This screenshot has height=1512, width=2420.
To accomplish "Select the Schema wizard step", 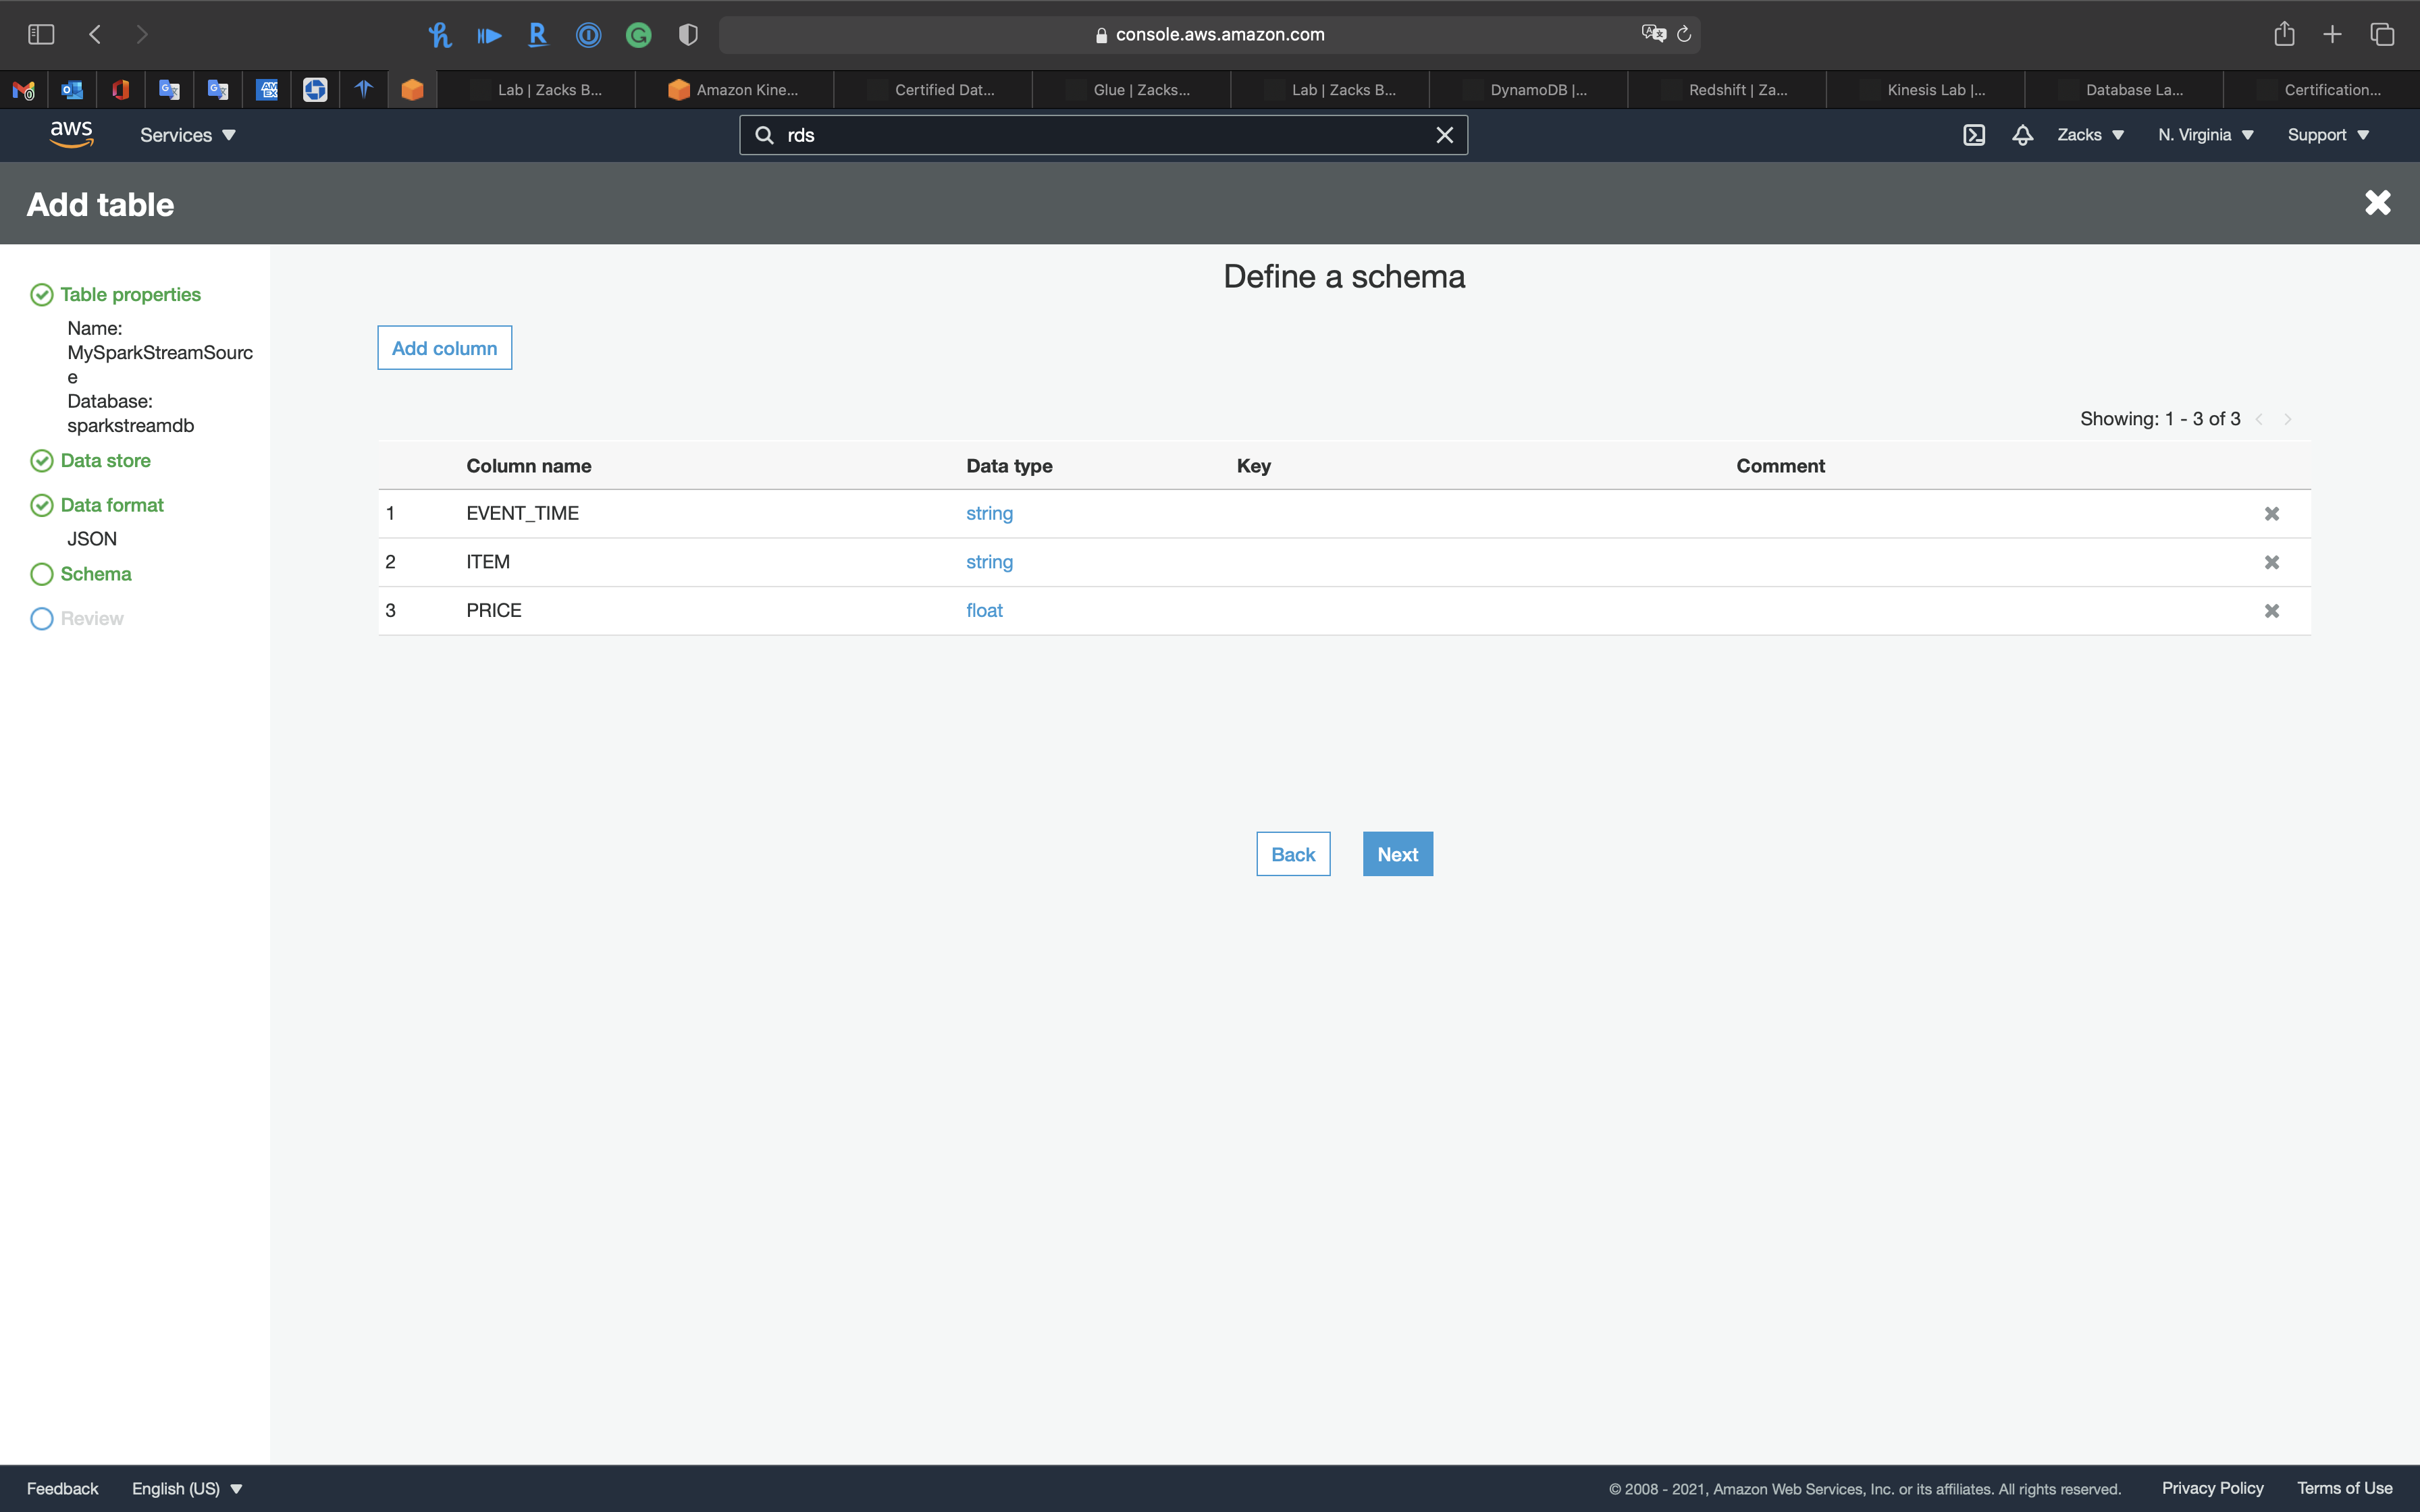I will tap(95, 574).
